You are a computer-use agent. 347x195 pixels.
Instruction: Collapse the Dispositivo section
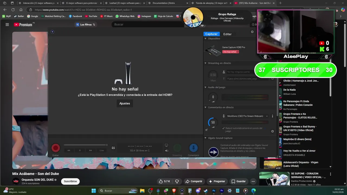point(205,38)
